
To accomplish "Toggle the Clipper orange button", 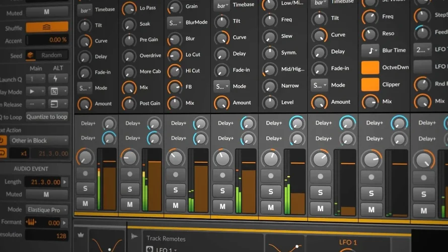I will tap(370, 85).
